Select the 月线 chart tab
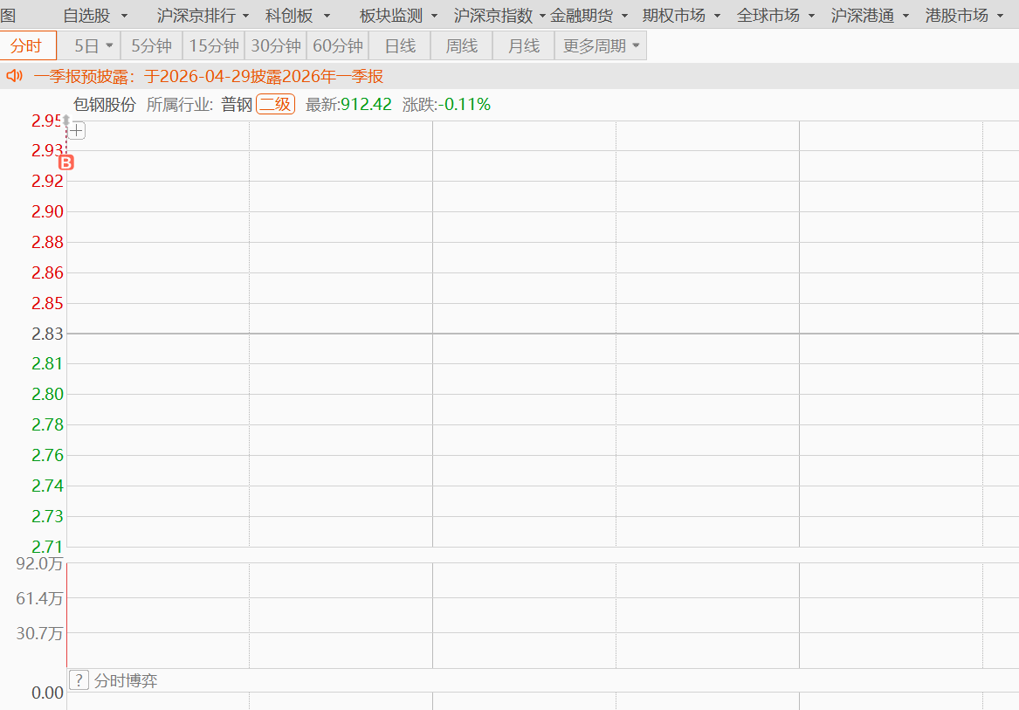1019x710 pixels. [x=524, y=45]
